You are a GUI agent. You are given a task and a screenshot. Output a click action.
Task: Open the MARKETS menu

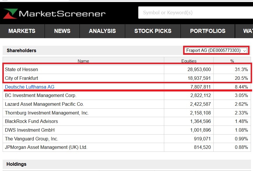[x=22, y=31]
